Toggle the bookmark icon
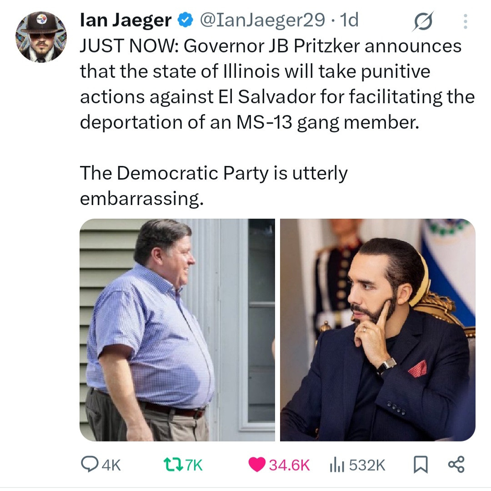 click(421, 464)
